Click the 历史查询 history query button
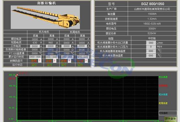The width and height of the screenshot is (180, 122). tap(170, 118)
